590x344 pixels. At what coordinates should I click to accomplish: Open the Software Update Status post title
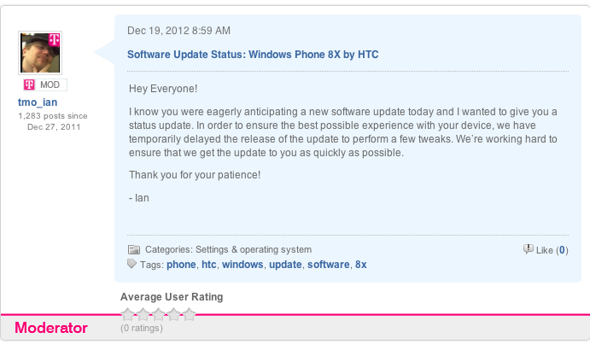[x=253, y=54]
